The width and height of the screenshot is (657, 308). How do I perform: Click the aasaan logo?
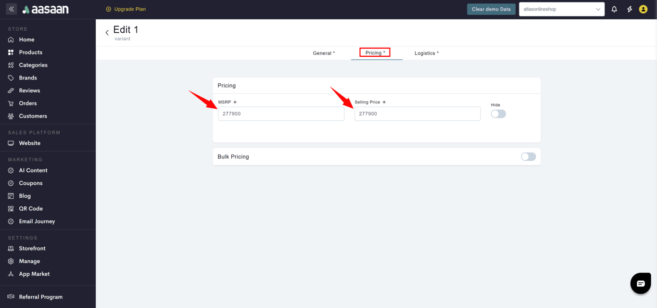pyautogui.click(x=46, y=10)
